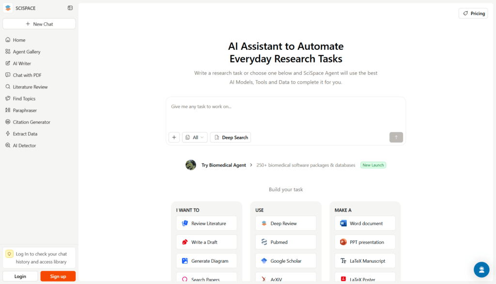The image size is (496, 284).
Task: Collapse the sidebar panel icon
Action: 70,8
